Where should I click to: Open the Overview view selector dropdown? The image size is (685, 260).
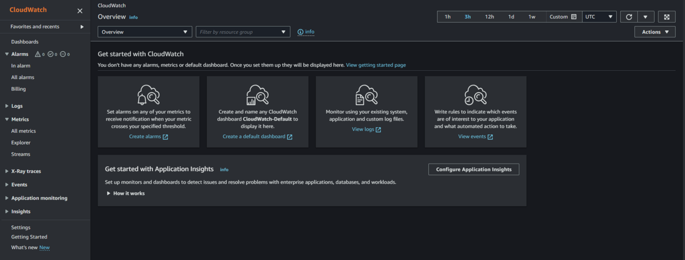pos(145,32)
